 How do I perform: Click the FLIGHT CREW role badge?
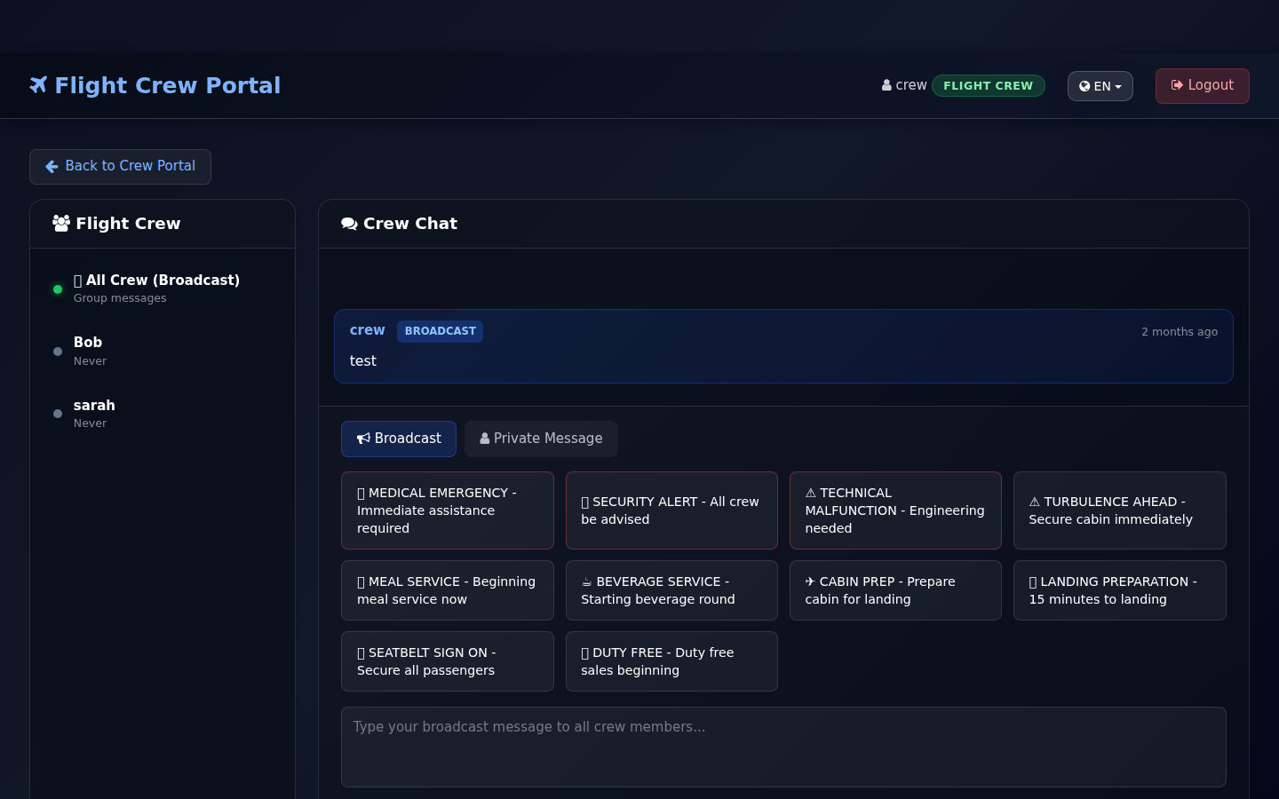tap(988, 86)
